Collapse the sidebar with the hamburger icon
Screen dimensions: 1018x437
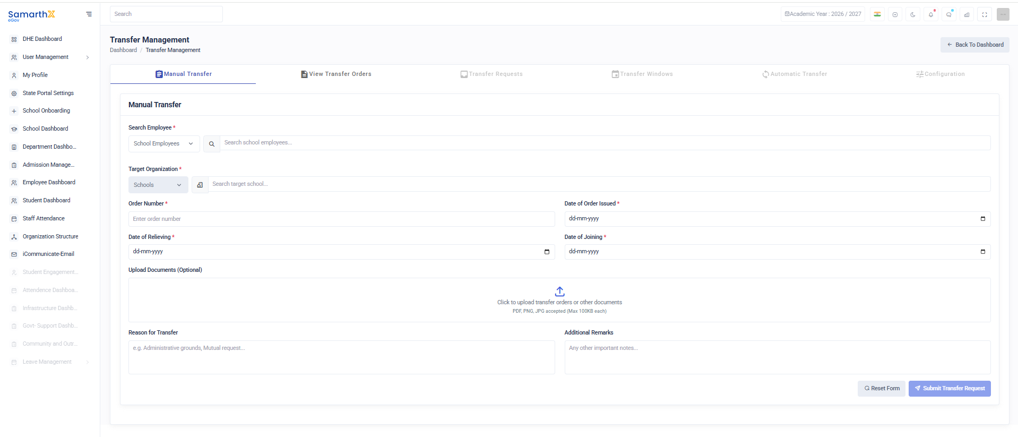click(x=89, y=14)
